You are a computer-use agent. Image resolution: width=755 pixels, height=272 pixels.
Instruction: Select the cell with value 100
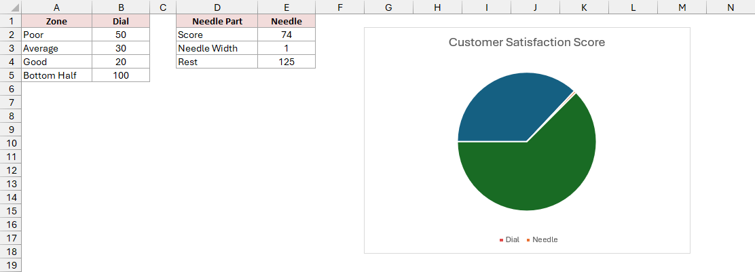pyautogui.click(x=121, y=75)
